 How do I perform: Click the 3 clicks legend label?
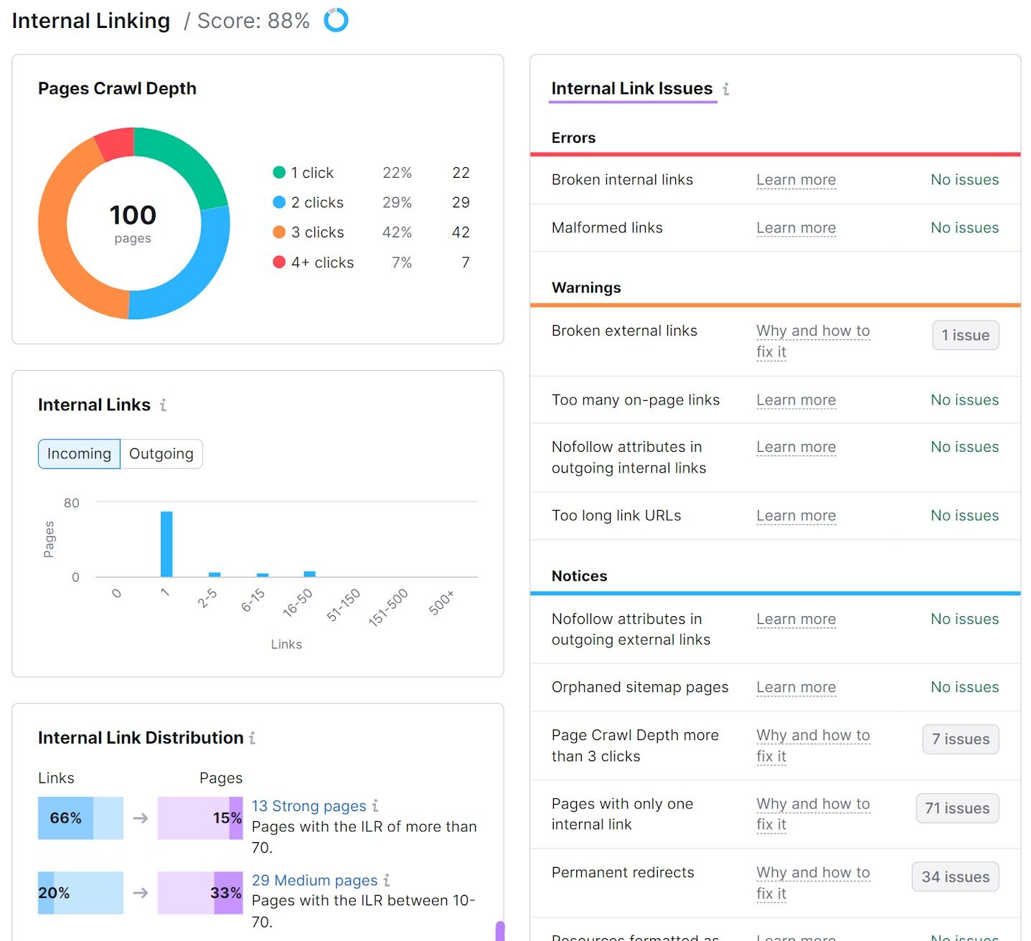point(317,232)
